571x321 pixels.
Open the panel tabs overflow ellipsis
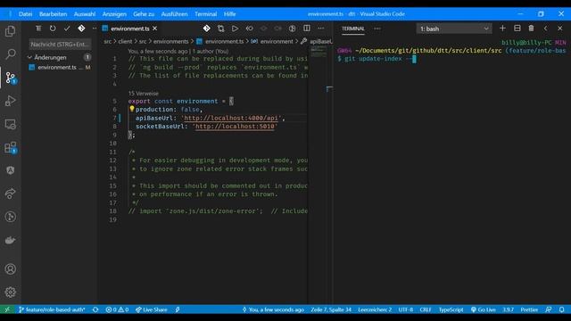click(377, 29)
